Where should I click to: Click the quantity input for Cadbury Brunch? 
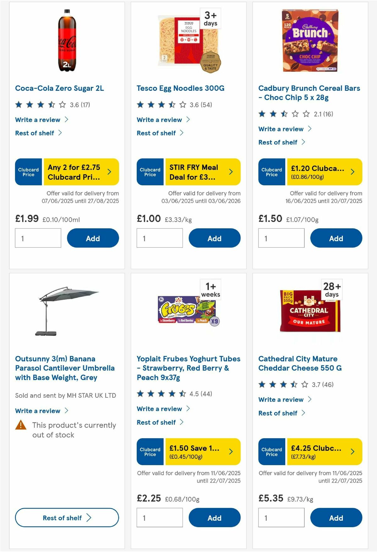click(x=281, y=238)
